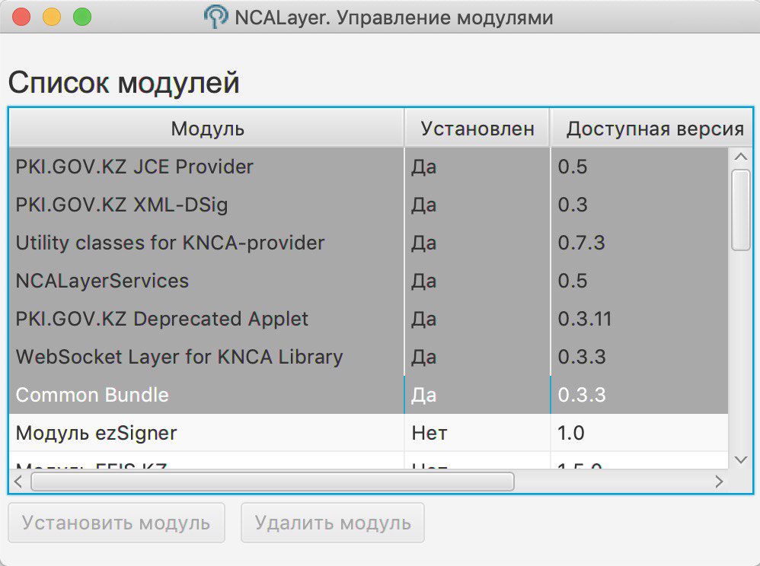Click the Удалить модуль button

click(333, 523)
